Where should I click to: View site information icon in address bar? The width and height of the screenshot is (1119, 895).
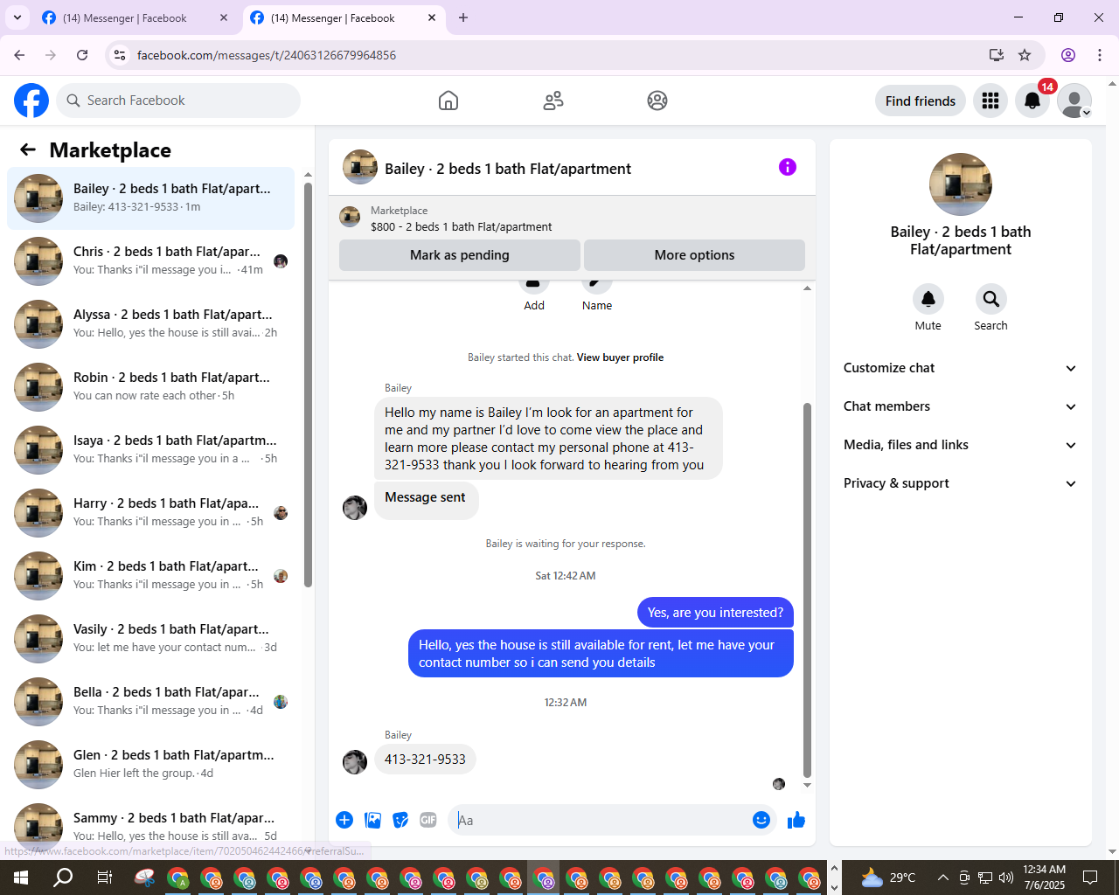[120, 55]
